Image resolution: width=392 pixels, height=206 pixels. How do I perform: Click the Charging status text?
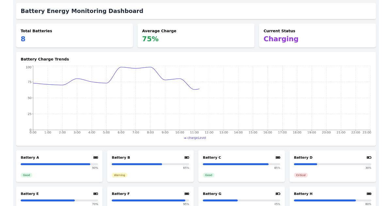[281, 39]
